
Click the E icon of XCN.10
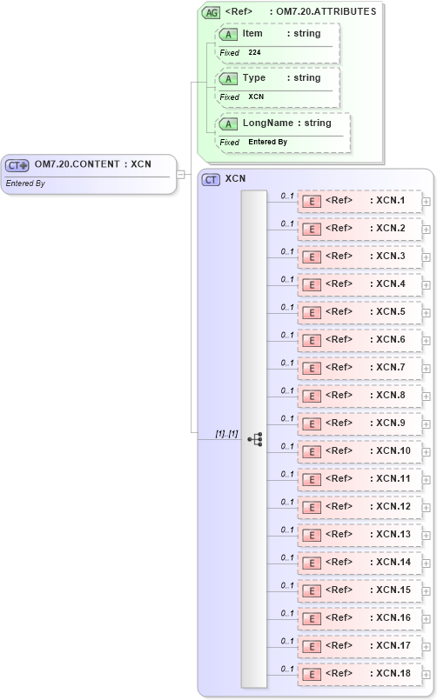tap(312, 452)
